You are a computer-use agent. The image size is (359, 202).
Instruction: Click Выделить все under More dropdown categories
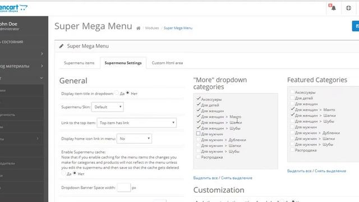[205, 178]
